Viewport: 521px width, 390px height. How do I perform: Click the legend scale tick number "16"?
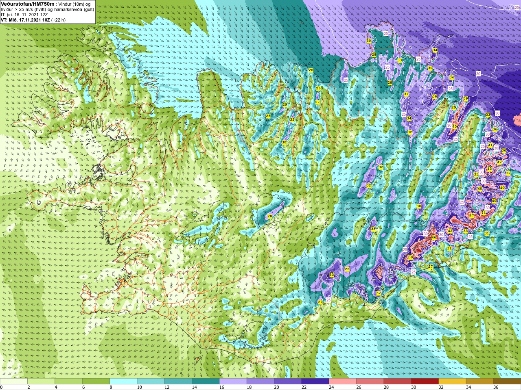(x=222, y=387)
